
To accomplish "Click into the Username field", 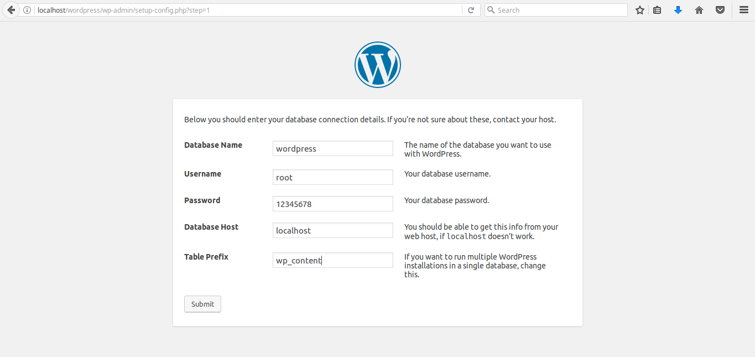I will click(332, 177).
